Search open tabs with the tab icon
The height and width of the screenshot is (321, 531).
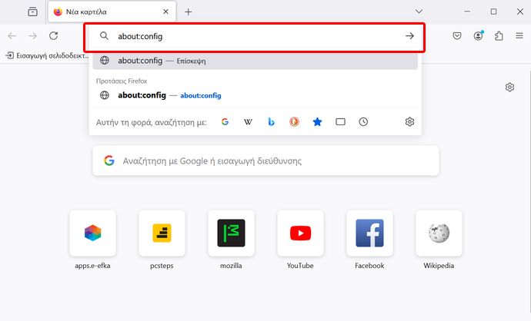pyautogui.click(x=340, y=121)
